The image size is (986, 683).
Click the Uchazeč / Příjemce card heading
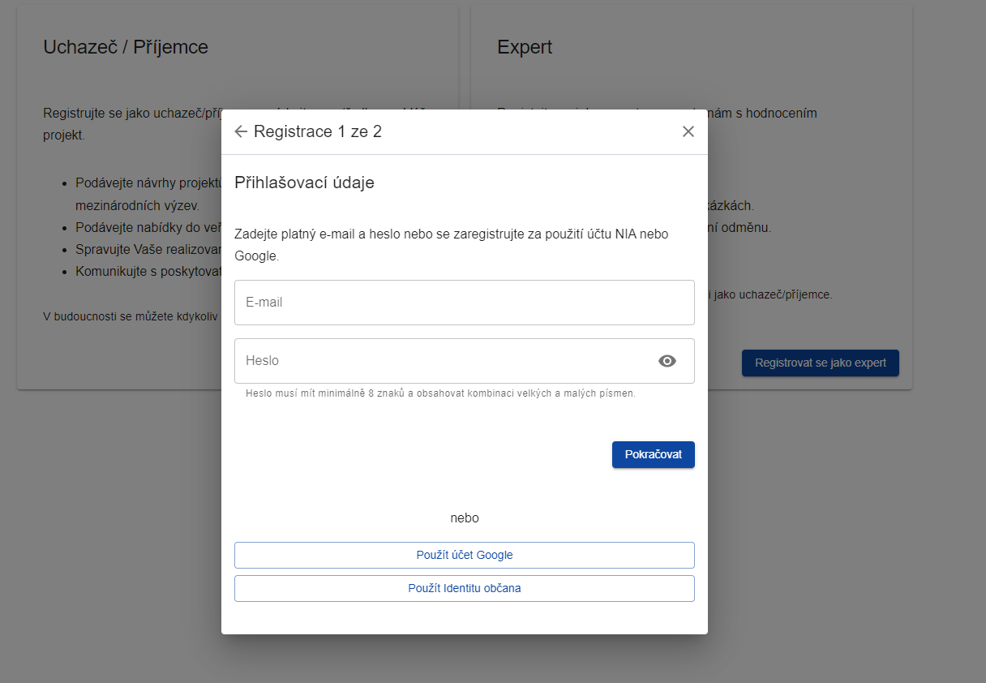click(x=126, y=47)
